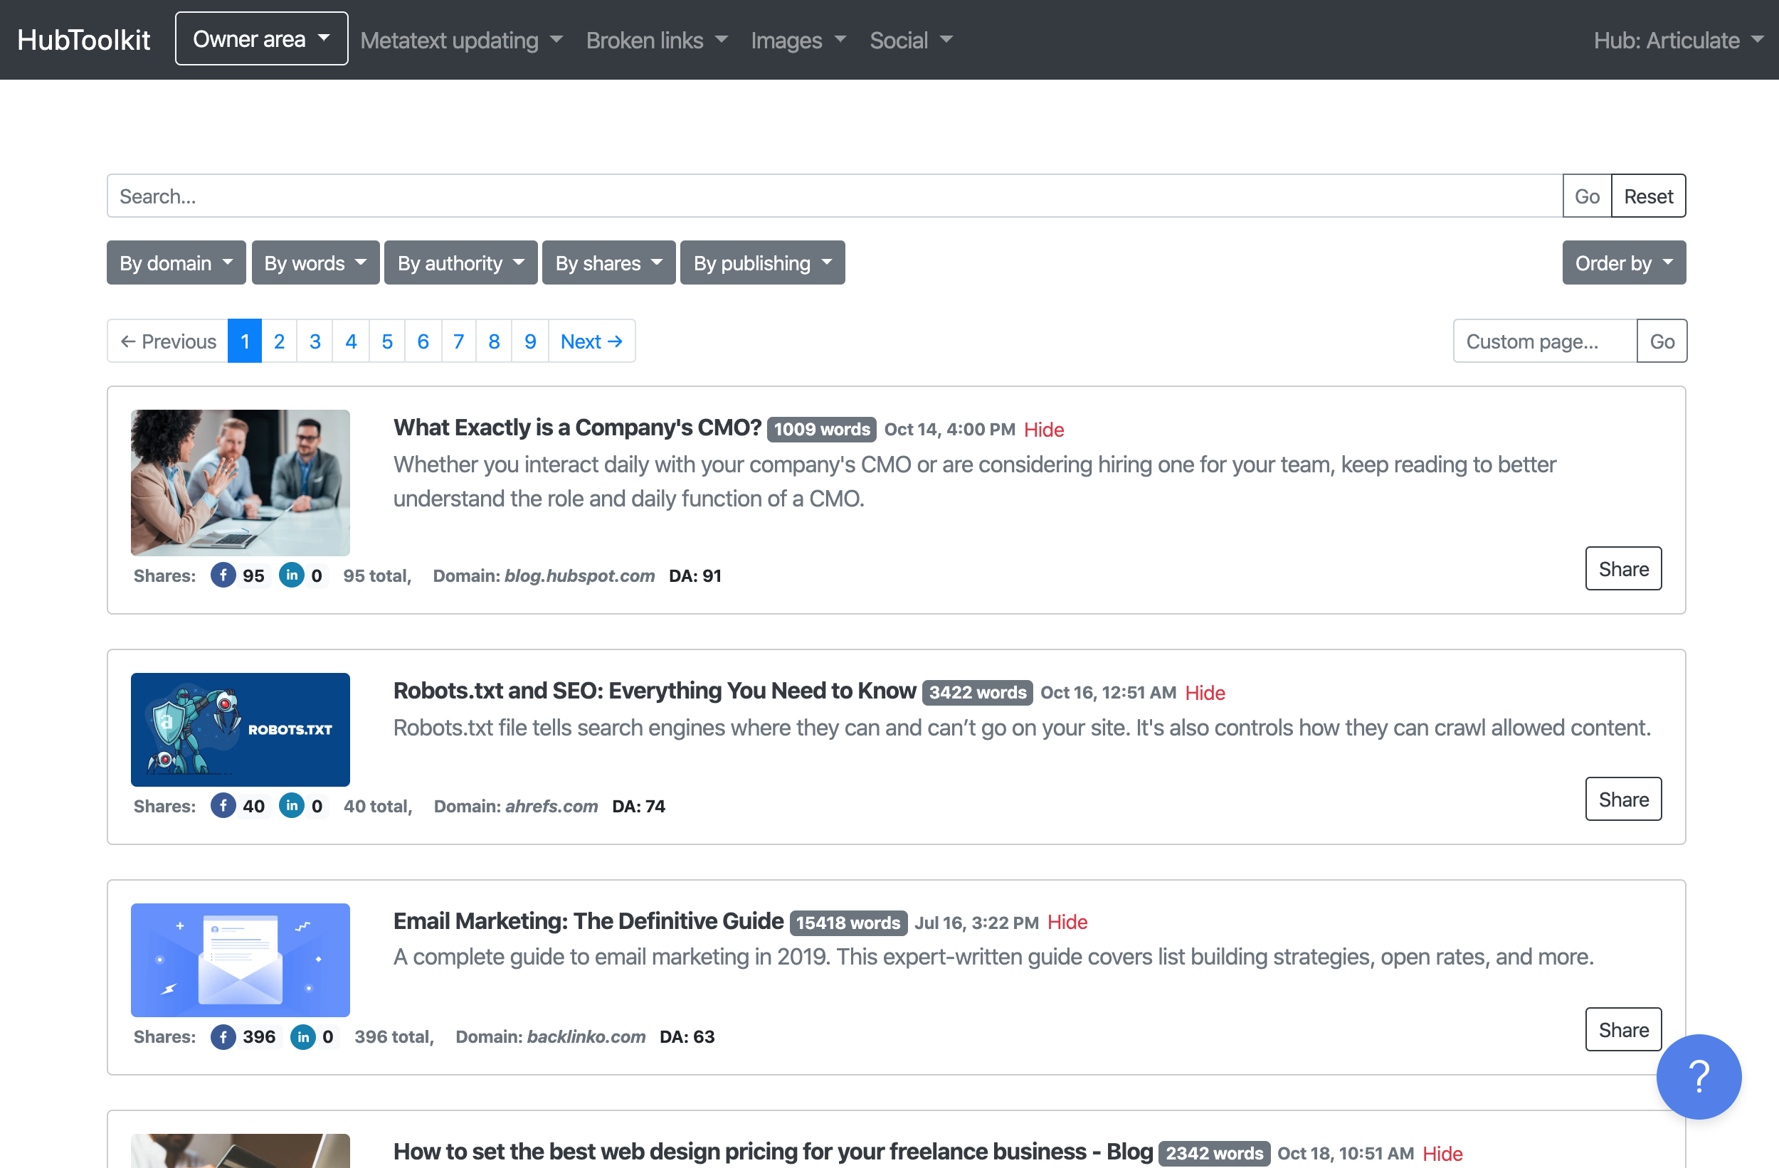Hide the CMO article
This screenshot has height=1168, width=1779.
point(1043,430)
